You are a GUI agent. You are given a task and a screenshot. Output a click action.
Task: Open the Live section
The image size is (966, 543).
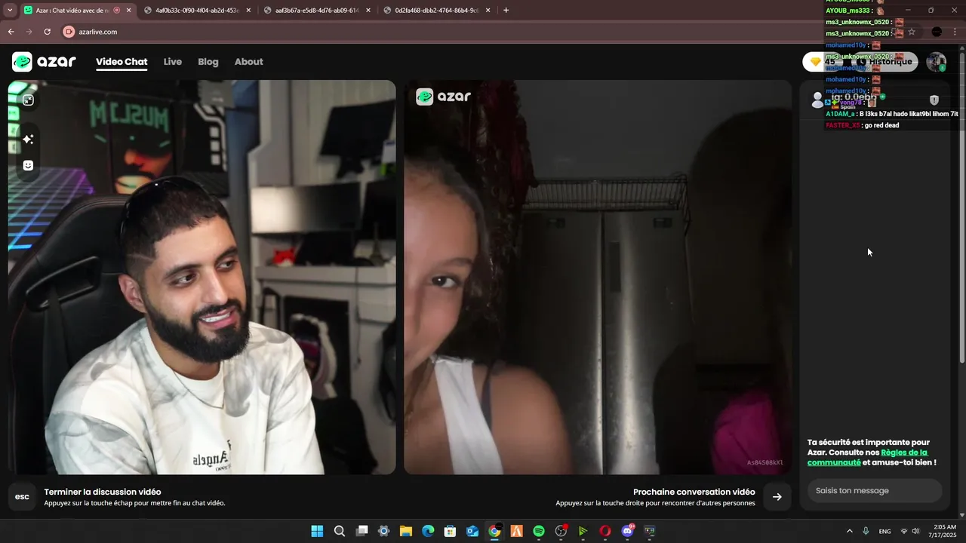[173, 62]
